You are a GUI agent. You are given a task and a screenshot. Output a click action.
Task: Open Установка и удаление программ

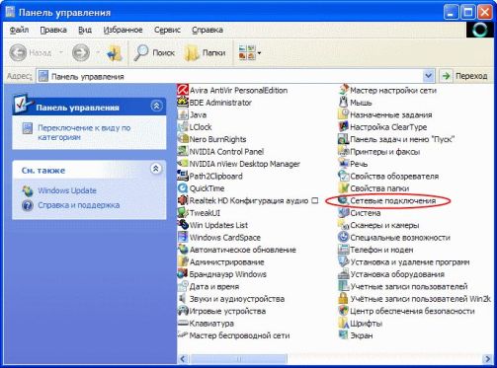point(404,262)
